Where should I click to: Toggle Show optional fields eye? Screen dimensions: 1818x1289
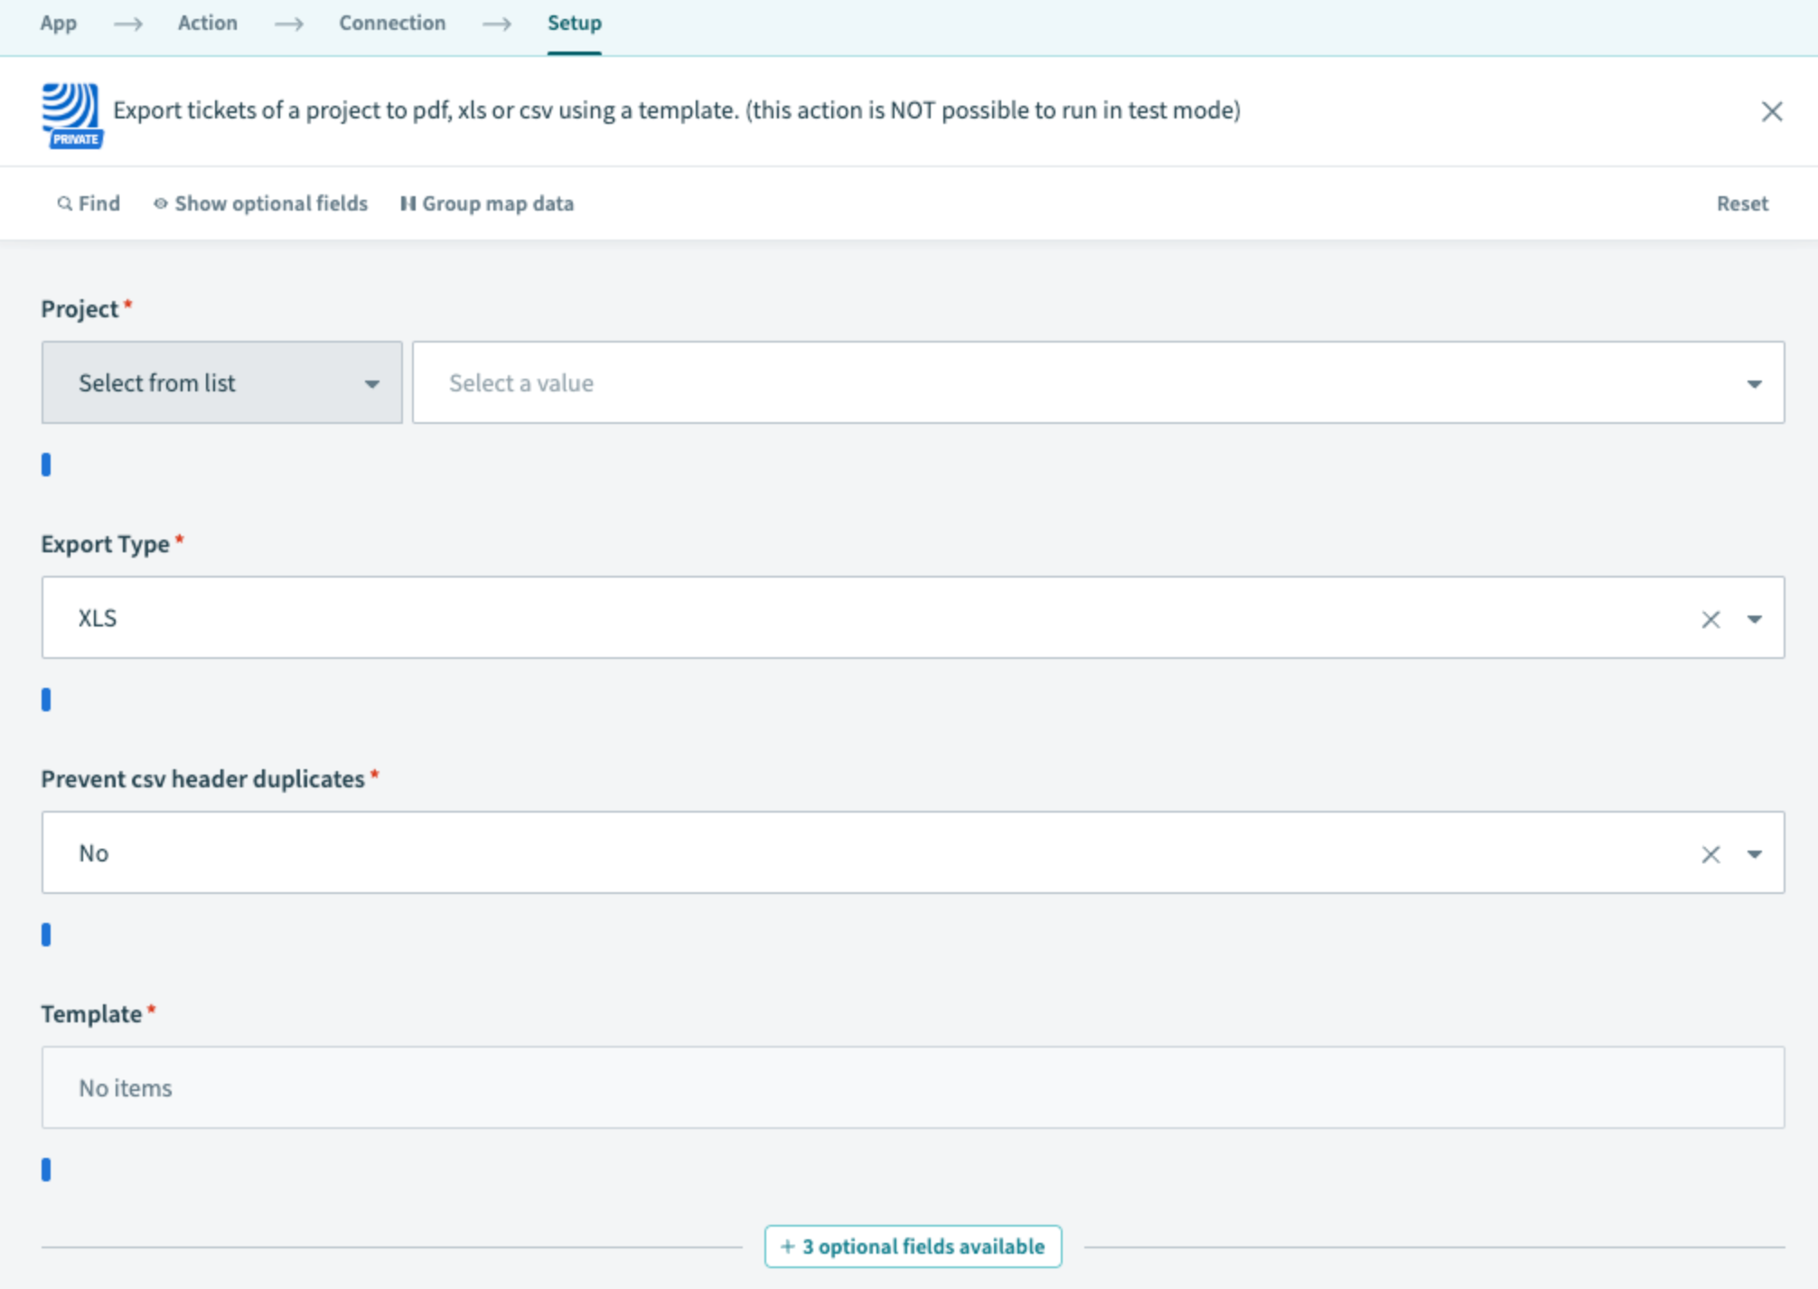(x=160, y=203)
